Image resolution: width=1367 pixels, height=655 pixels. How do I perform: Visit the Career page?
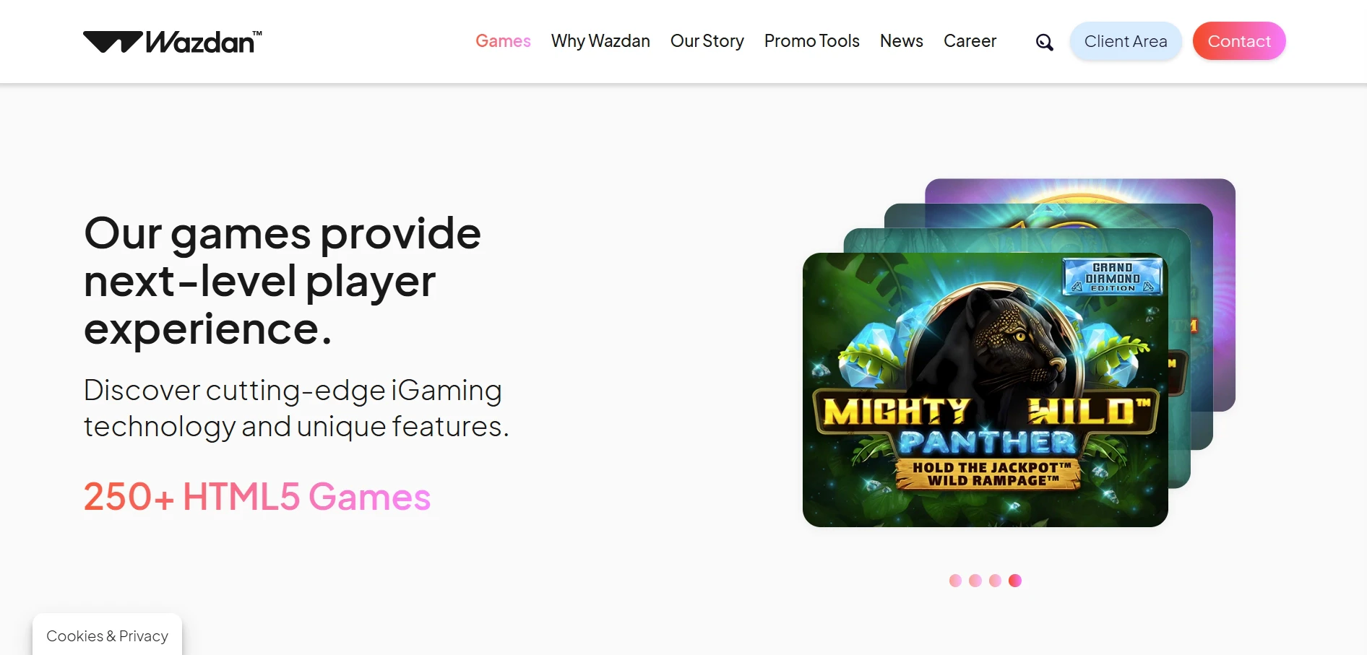tap(970, 41)
